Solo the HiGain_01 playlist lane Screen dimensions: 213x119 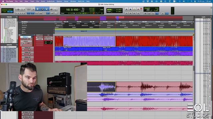coord(29,50)
